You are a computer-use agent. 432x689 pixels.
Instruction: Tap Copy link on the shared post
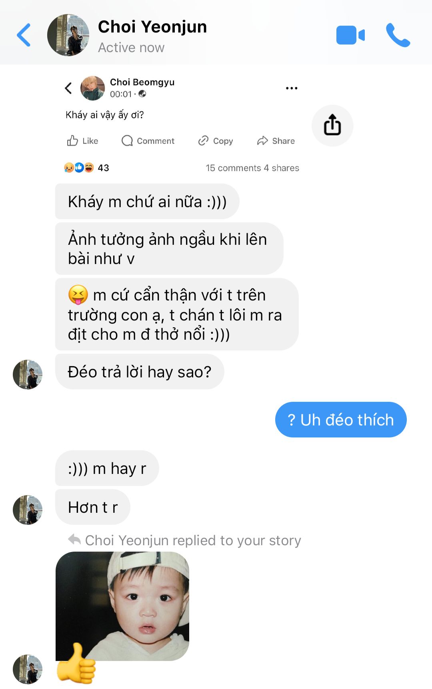[215, 141]
